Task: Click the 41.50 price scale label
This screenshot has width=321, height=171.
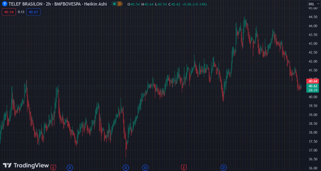Action: click(x=313, y=70)
